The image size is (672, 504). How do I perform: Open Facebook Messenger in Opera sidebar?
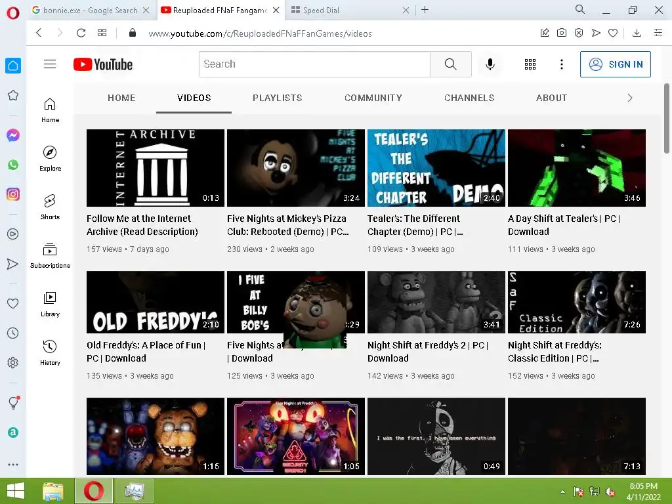(x=13, y=135)
